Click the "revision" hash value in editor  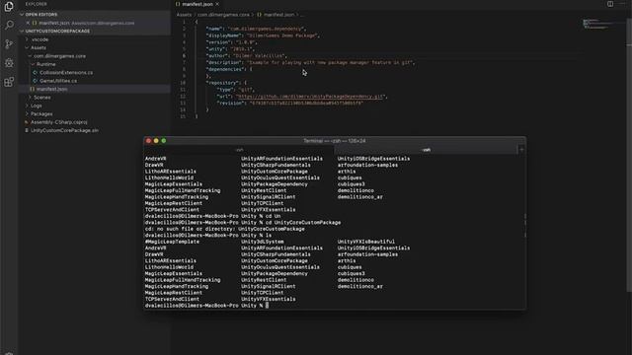coord(306,103)
